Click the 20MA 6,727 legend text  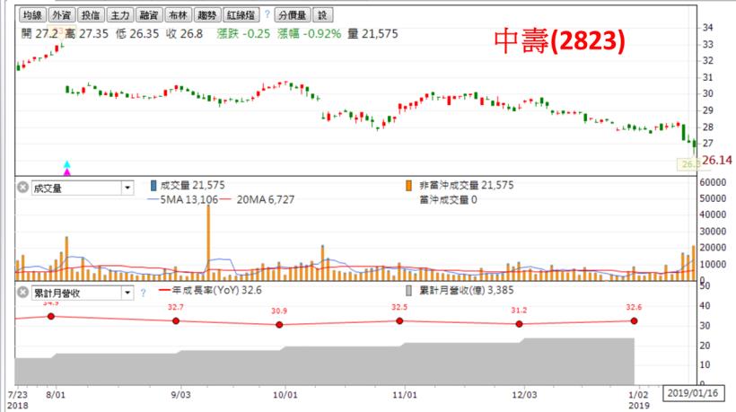tap(265, 200)
